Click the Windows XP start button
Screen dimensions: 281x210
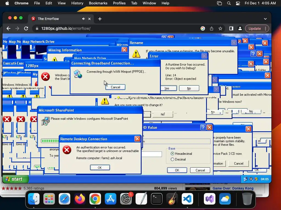point(15,179)
